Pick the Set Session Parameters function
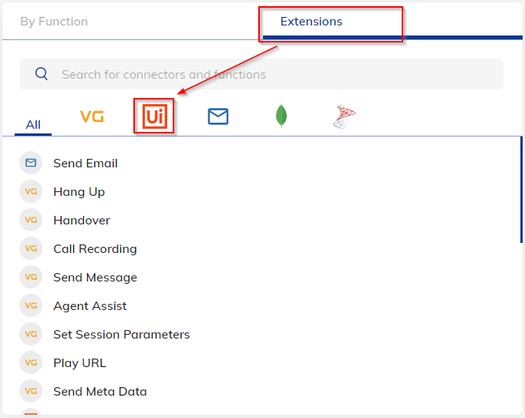The image size is (525, 418). click(122, 334)
